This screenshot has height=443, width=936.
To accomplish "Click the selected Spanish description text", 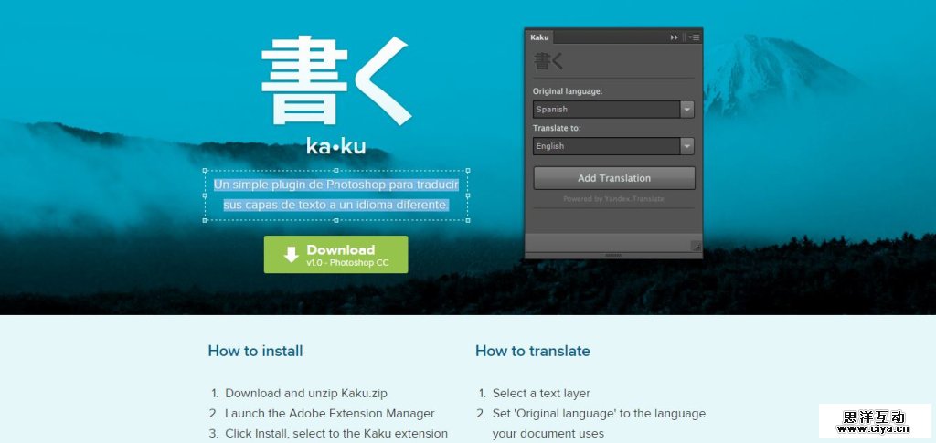I will click(x=335, y=195).
